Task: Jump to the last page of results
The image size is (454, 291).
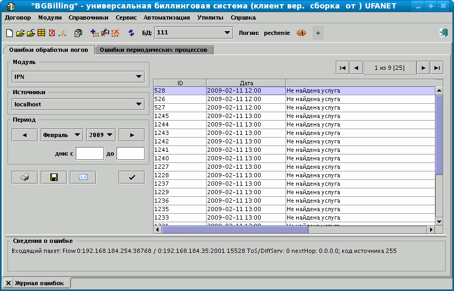Action: [437, 68]
